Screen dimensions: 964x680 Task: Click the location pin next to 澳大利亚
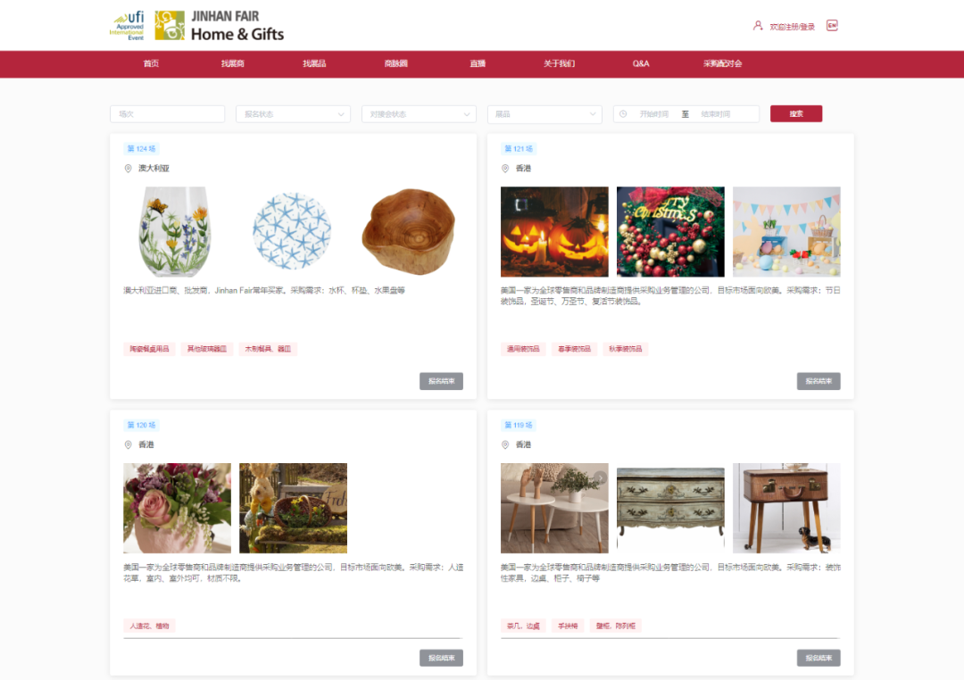128,169
